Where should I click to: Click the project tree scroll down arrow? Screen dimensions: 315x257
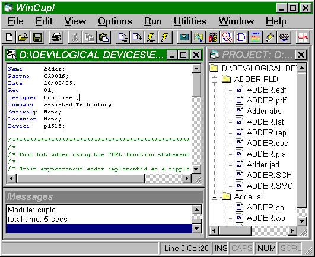pyautogui.click(x=302, y=221)
